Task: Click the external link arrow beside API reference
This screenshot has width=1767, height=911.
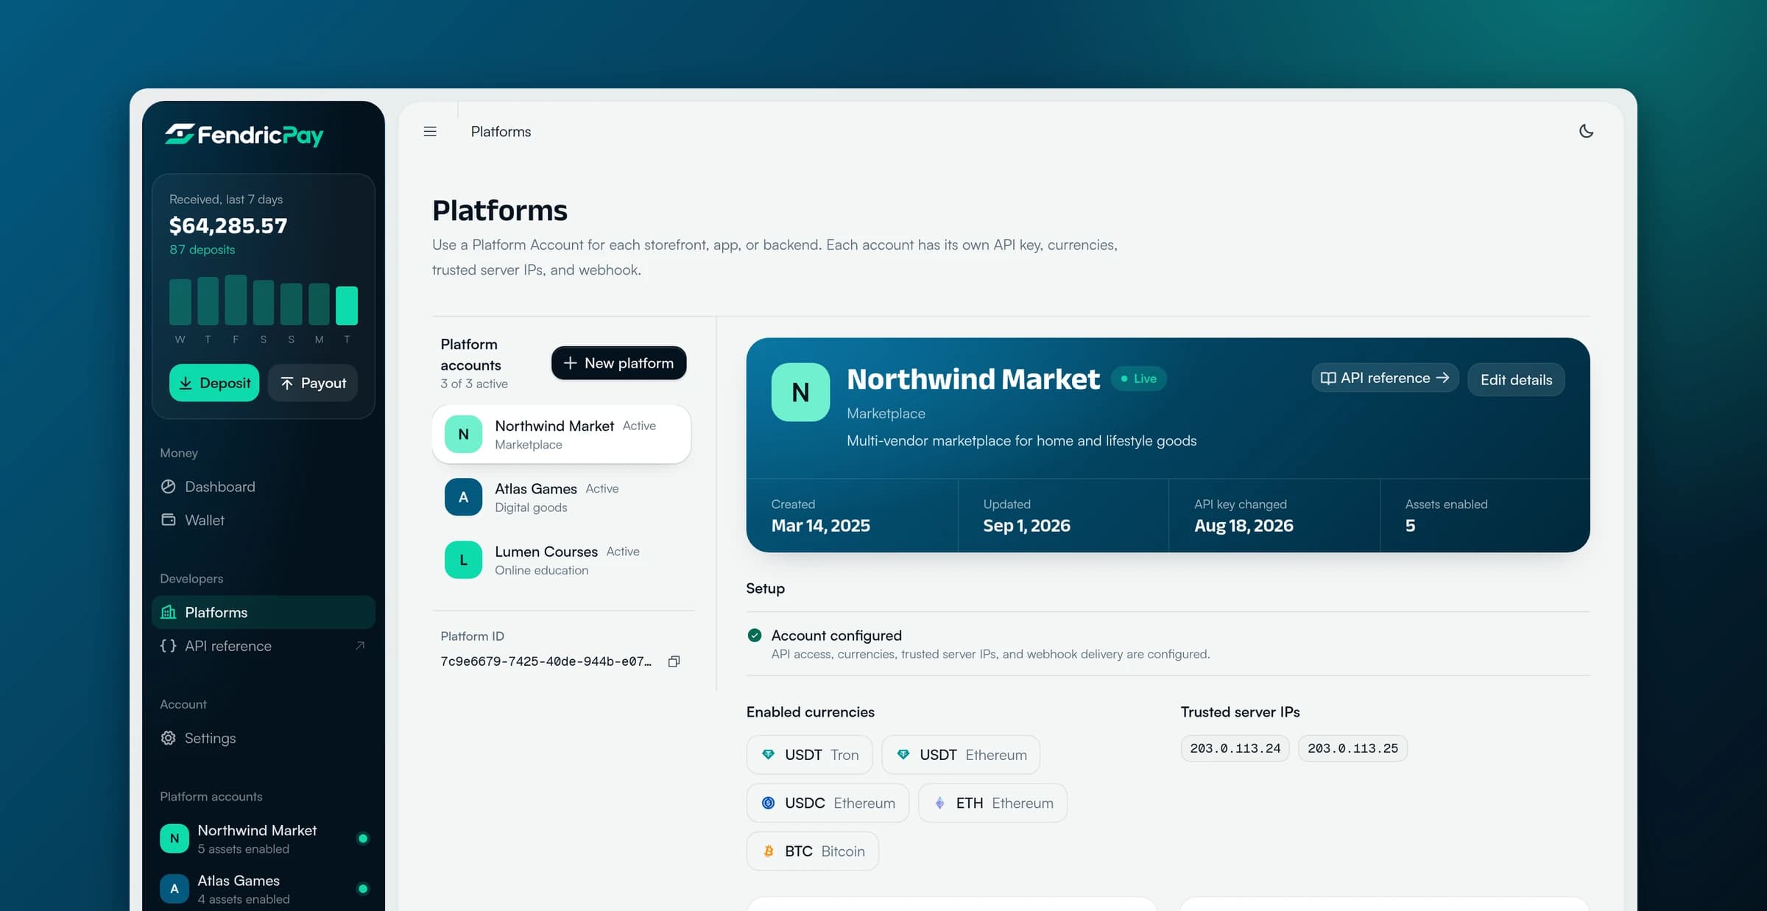Action: coord(360,646)
